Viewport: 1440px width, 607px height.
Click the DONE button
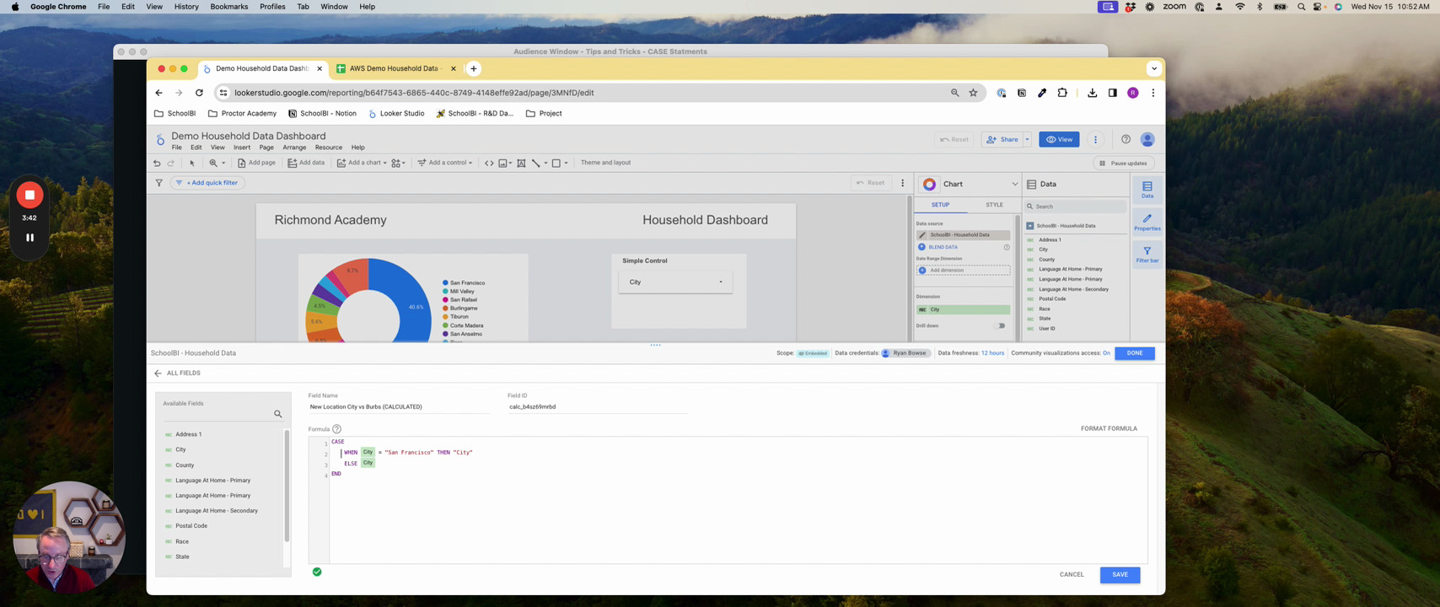tap(1135, 353)
